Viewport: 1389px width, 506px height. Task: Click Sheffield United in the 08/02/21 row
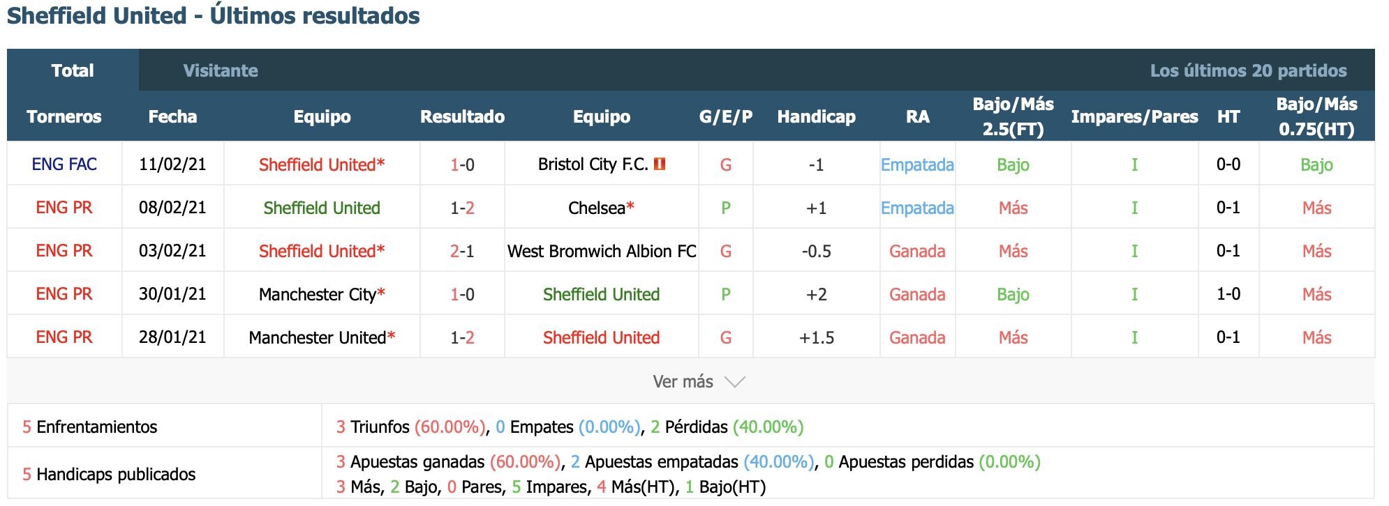(x=322, y=208)
